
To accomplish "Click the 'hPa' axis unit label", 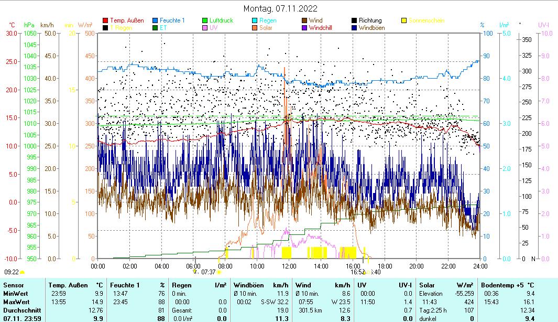I will pyautogui.click(x=29, y=25).
